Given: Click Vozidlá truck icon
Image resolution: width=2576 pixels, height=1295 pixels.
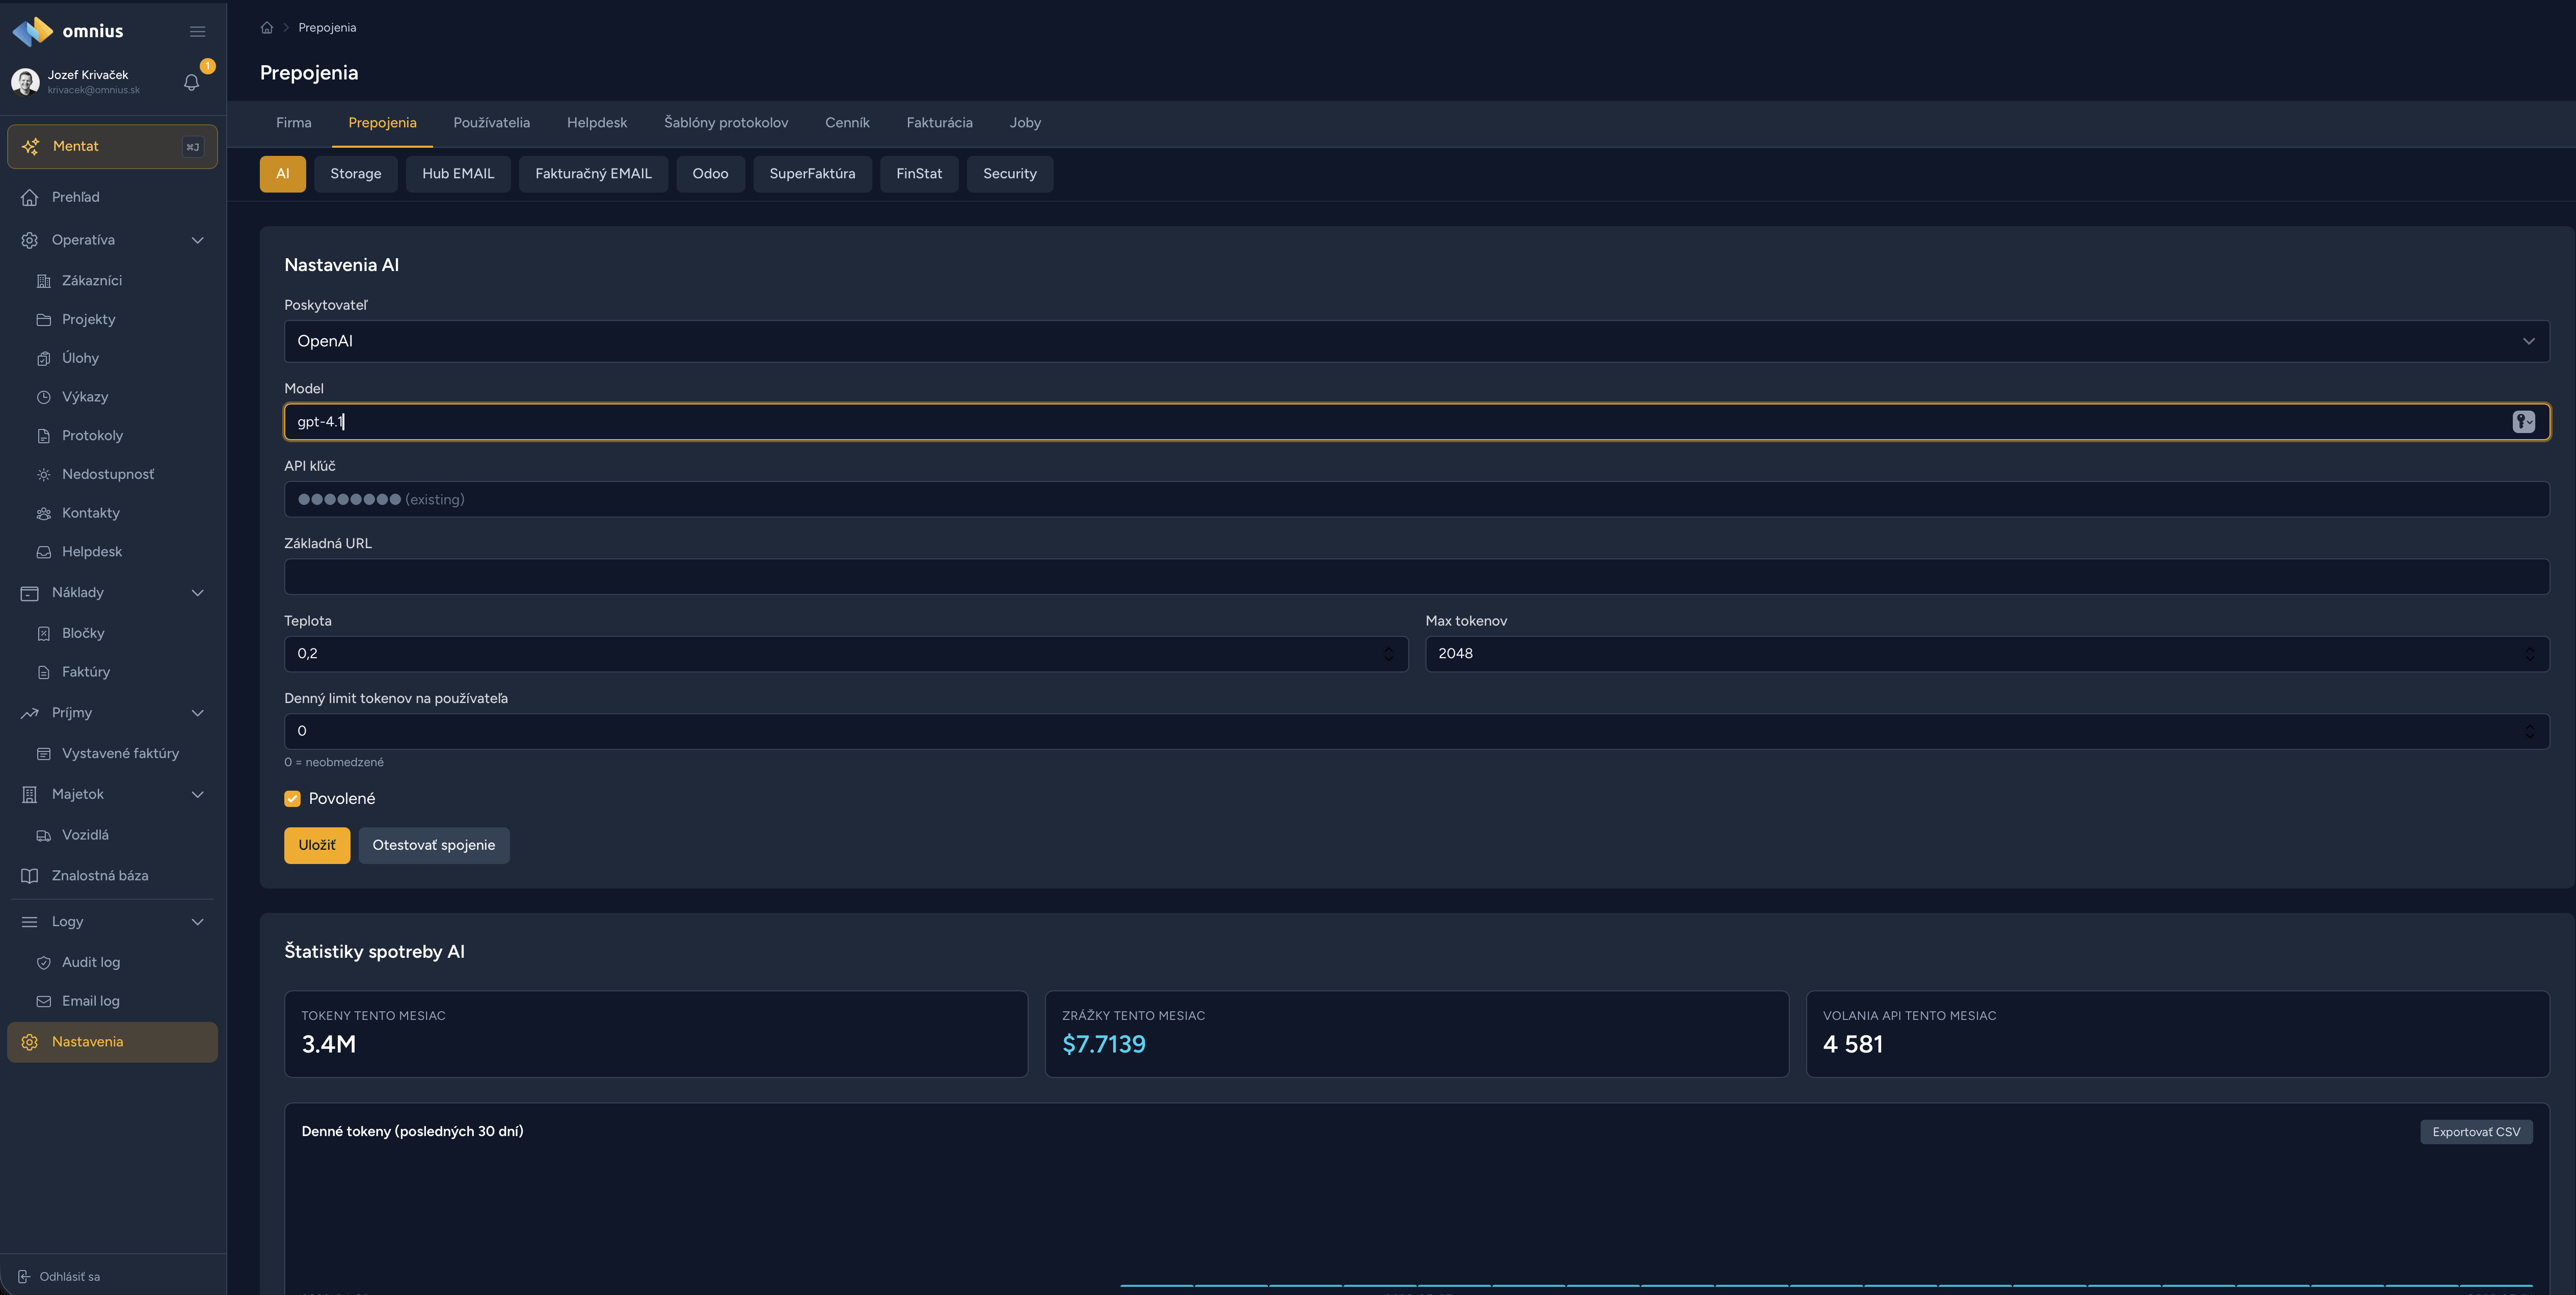Looking at the screenshot, I should pyautogui.click(x=43, y=835).
